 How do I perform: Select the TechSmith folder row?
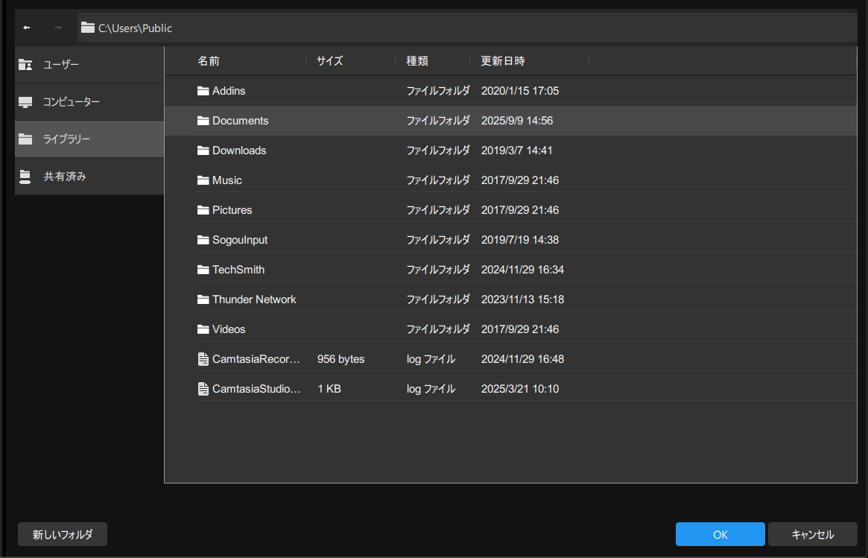[x=510, y=270]
